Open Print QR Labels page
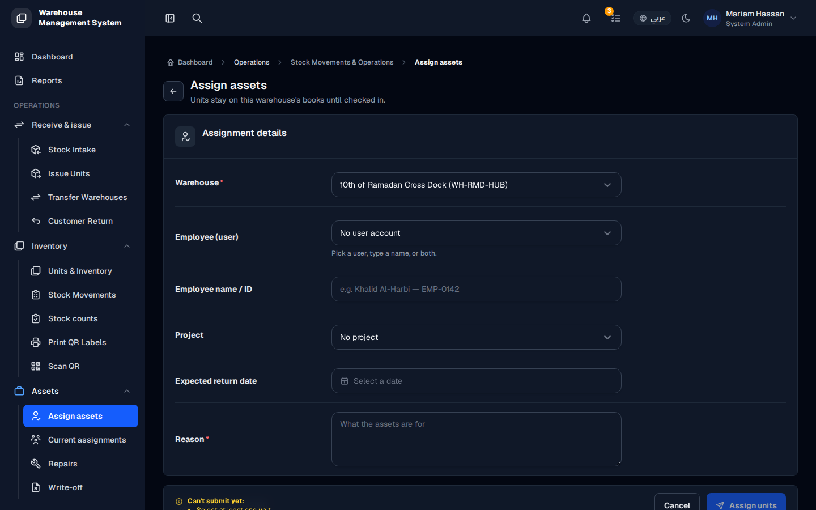 (x=80, y=342)
